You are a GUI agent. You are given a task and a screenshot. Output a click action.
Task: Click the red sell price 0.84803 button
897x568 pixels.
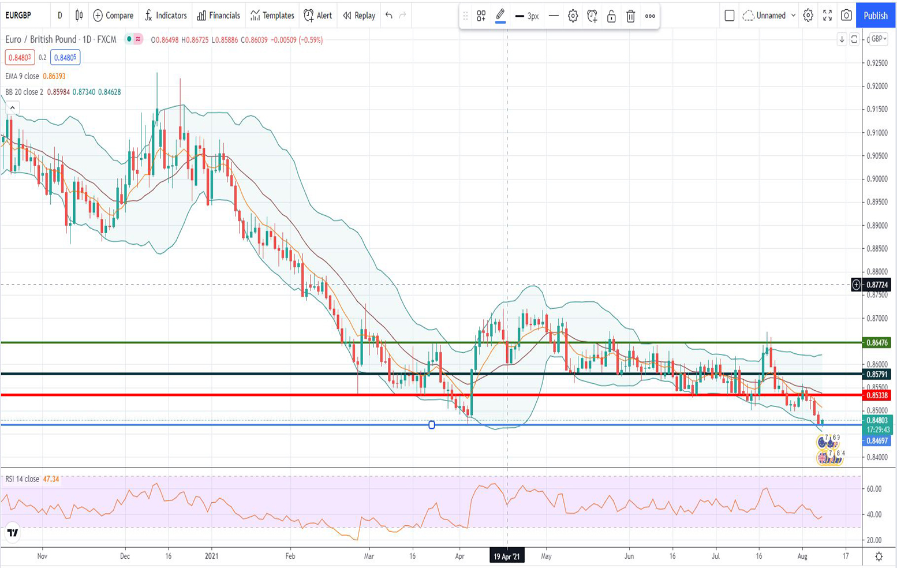pos(20,57)
